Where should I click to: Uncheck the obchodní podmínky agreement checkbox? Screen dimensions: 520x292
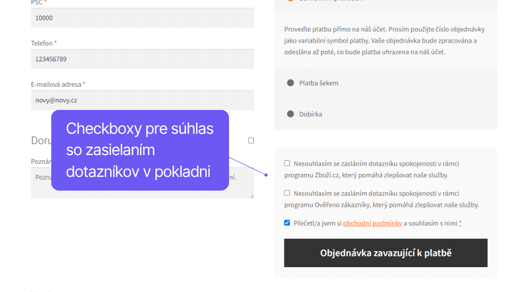[287, 223]
